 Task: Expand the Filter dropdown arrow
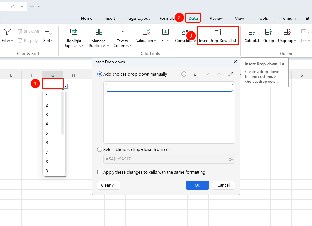coord(12,41)
